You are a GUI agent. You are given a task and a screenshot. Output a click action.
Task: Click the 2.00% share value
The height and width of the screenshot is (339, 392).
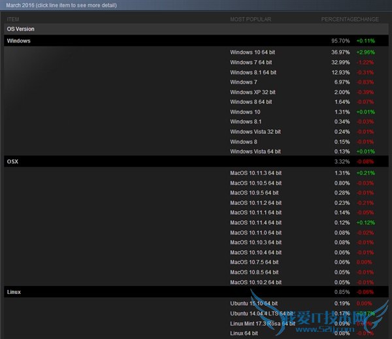pyautogui.click(x=342, y=92)
